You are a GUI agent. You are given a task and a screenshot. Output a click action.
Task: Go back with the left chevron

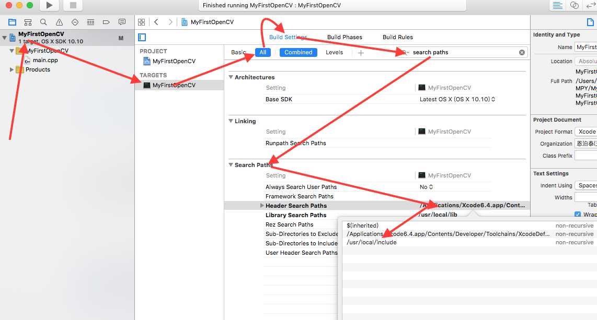coord(156,22)
